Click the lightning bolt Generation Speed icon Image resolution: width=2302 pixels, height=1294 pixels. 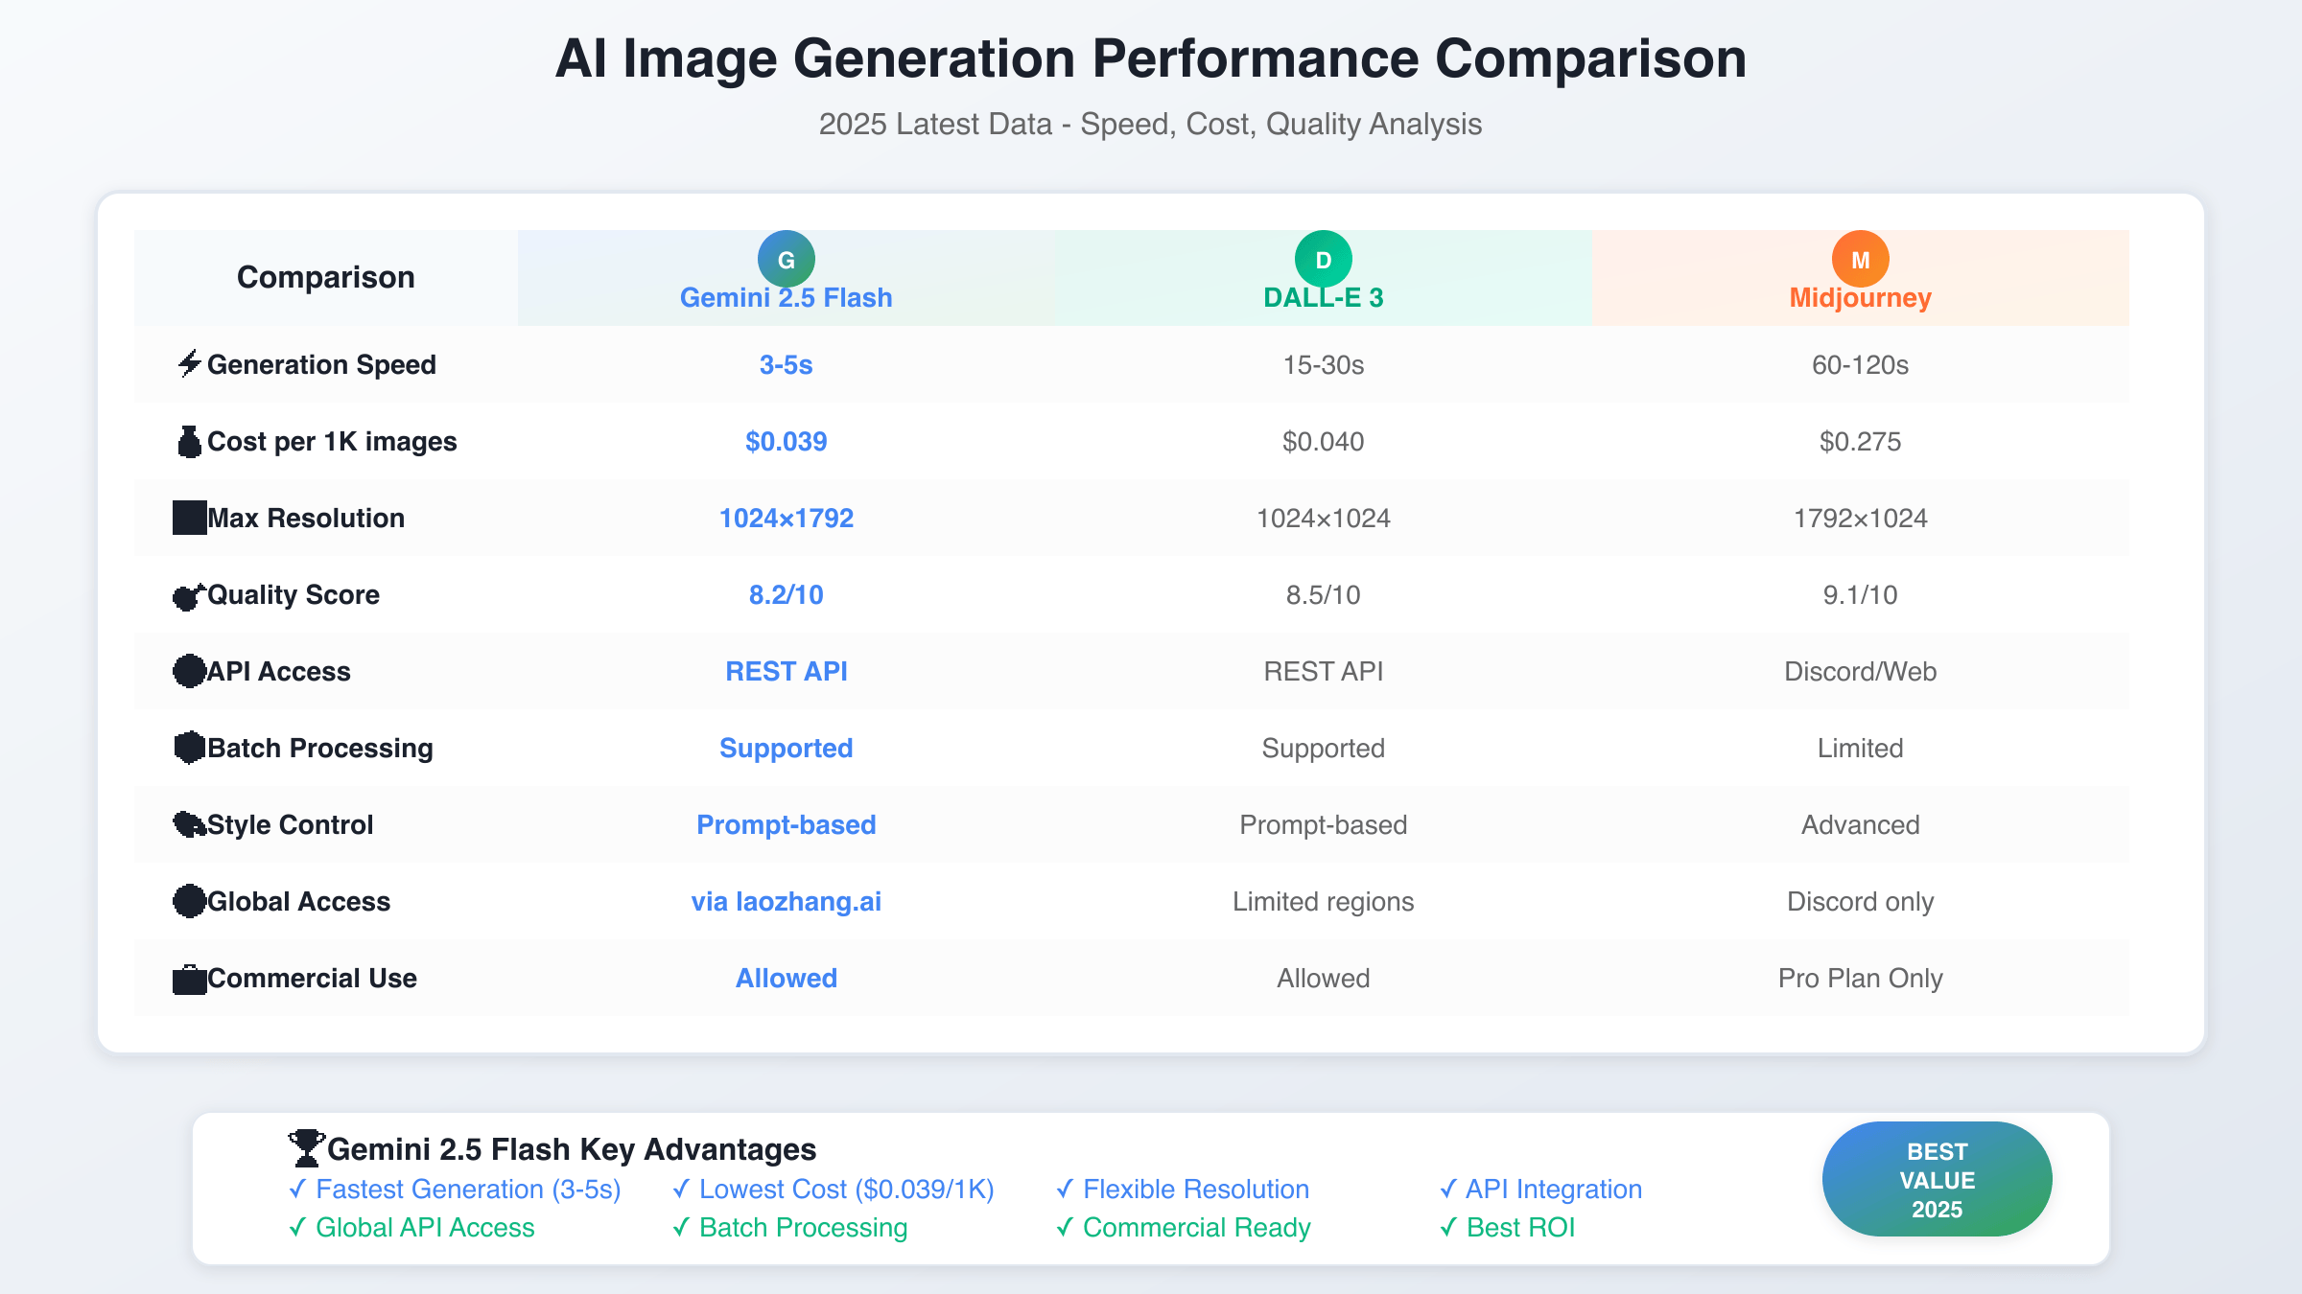pos(189,364)
